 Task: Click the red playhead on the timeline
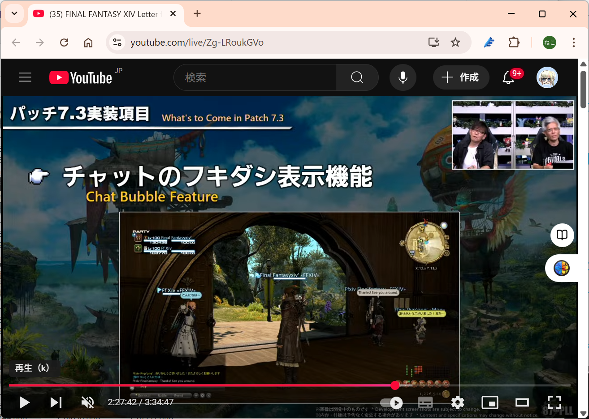pyautogui.click(x=395, y=385)
